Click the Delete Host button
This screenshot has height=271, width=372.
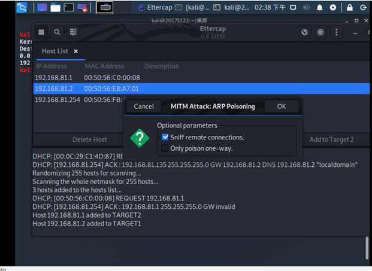point(89,139)
